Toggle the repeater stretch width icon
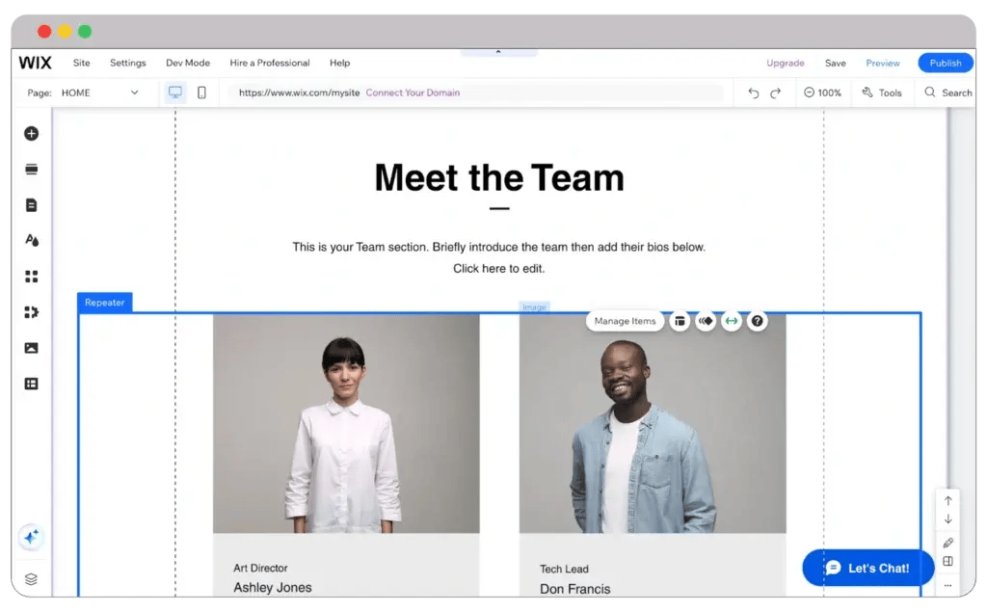 732,321
